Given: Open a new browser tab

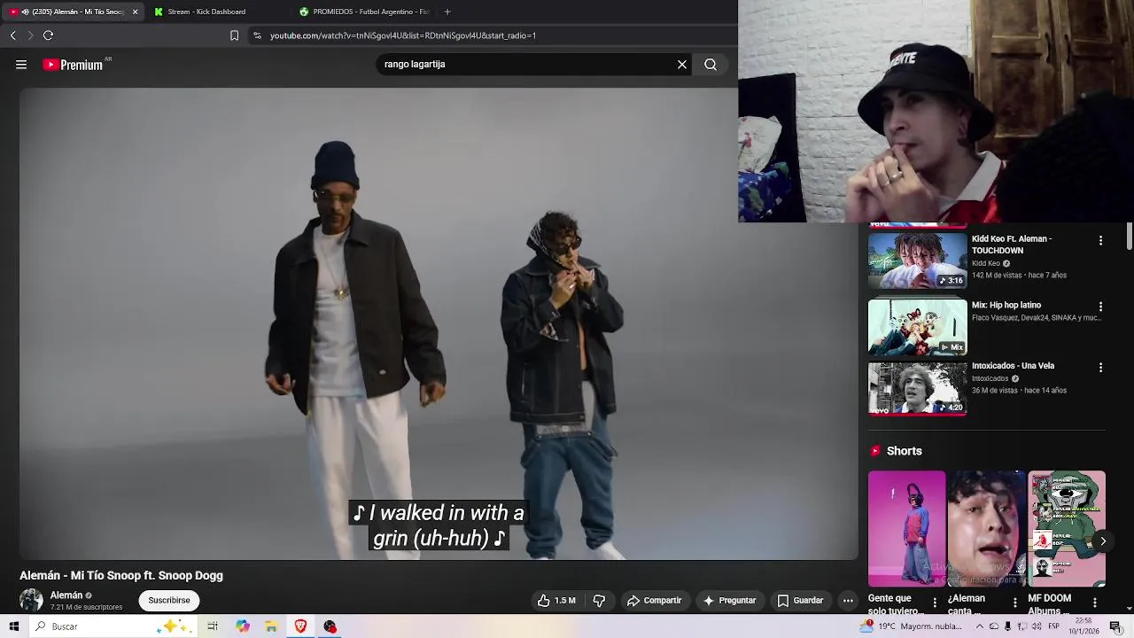Looking at the screenshot, I should pos(447,12).
